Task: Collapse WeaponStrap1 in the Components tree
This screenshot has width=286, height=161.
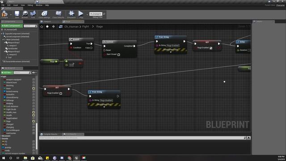Action: 4,42
